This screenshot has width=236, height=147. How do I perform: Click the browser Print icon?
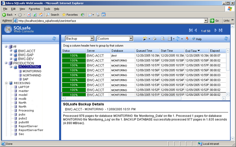pyautogui.click(x=98, y=15)
